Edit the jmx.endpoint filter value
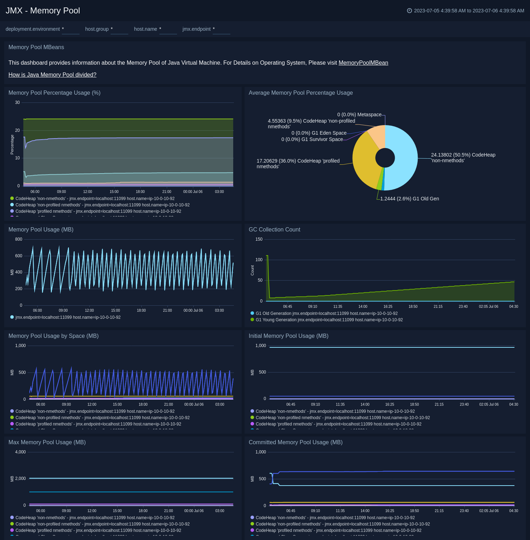The image size is (530, 540). 222,29
